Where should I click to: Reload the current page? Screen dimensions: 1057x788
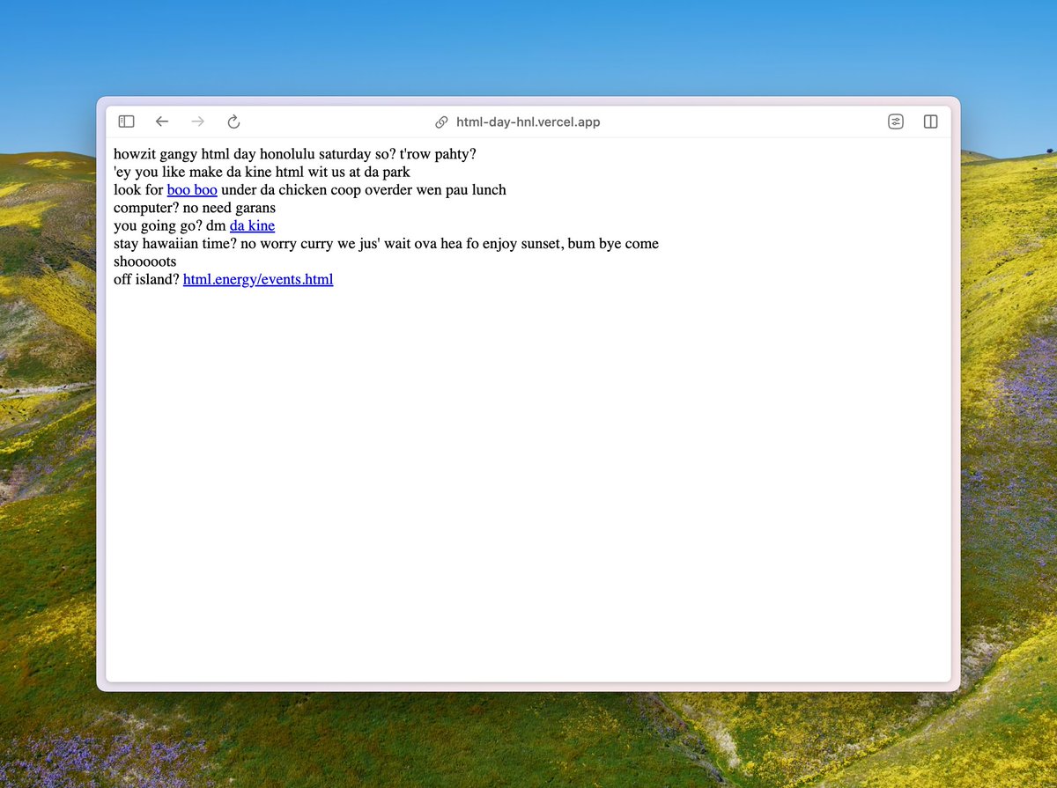[x=233, y=122]
